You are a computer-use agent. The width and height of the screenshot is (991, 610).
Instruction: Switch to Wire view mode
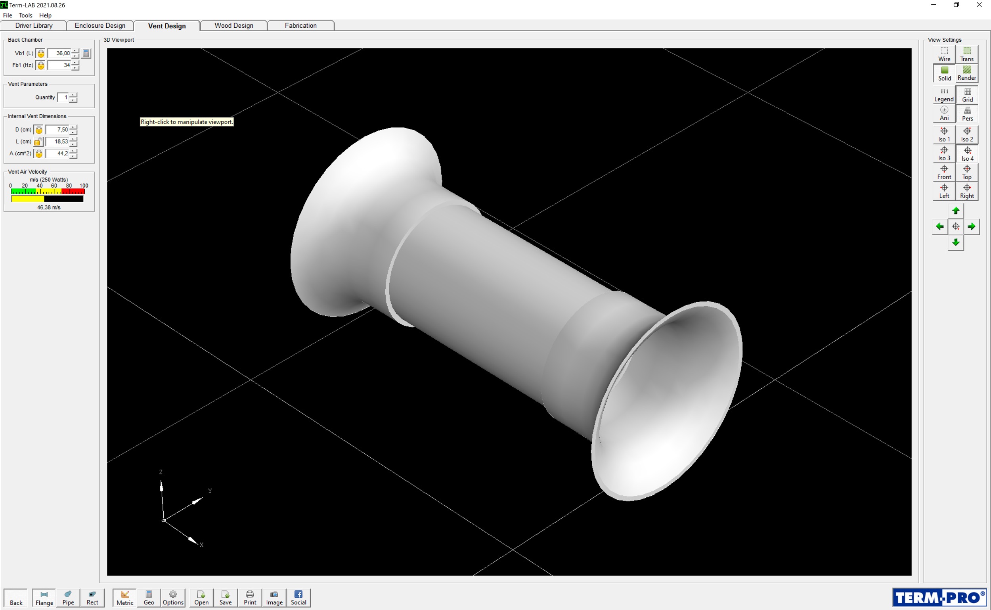[x=944, y=54]
